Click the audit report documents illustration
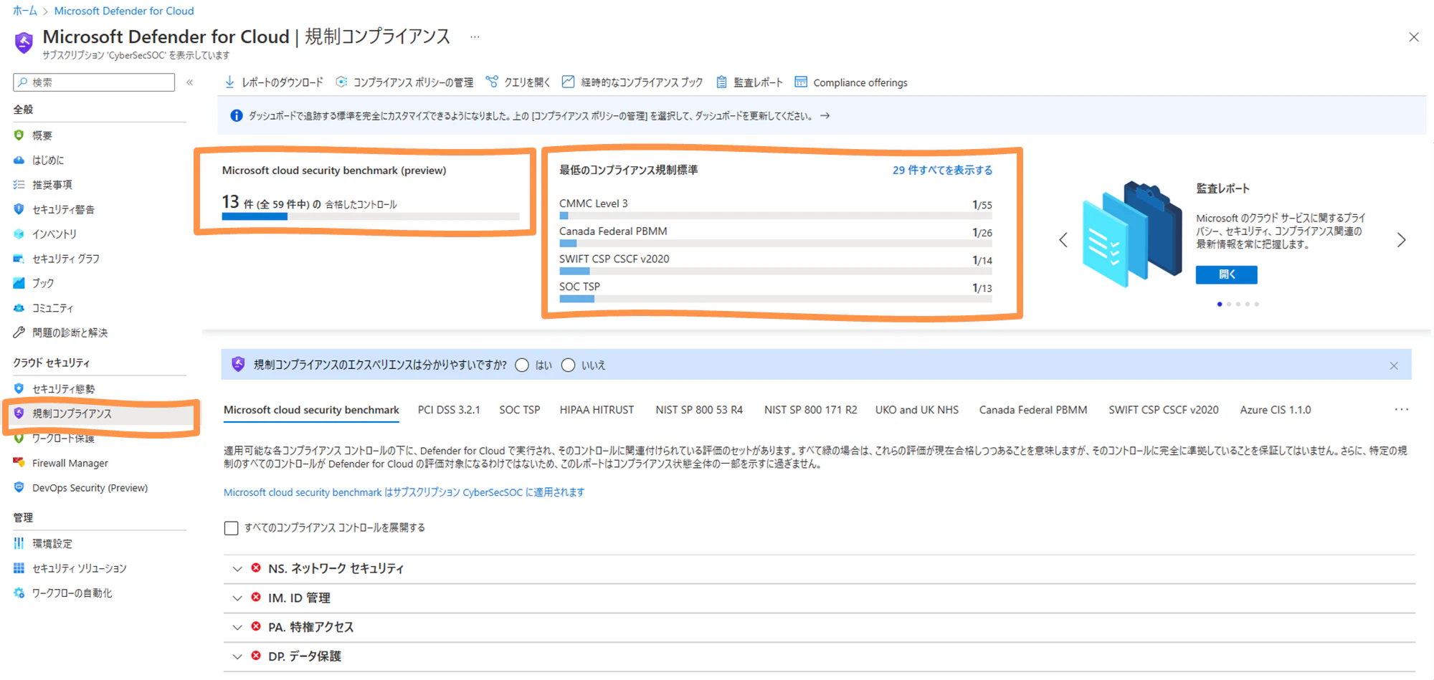Screen dimensions: 1434x680 (x=1131, y=234)
